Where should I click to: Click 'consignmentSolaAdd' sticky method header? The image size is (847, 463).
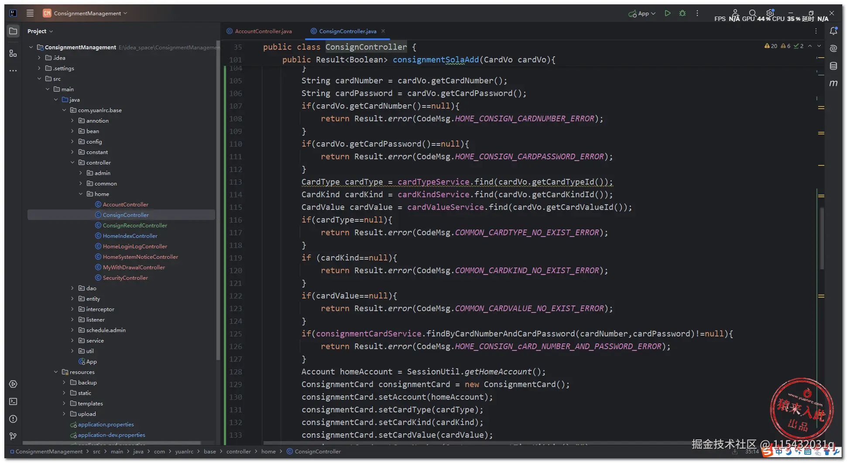(436, 59)
